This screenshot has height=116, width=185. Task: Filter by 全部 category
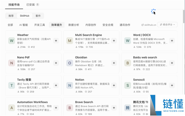pyautogui.click(x=10, y=25)
